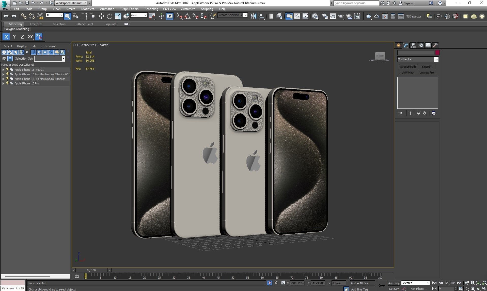This screenshot has width=487, height=291.
Task: Click the Set Key button
Action: click(x=394, y=289)
